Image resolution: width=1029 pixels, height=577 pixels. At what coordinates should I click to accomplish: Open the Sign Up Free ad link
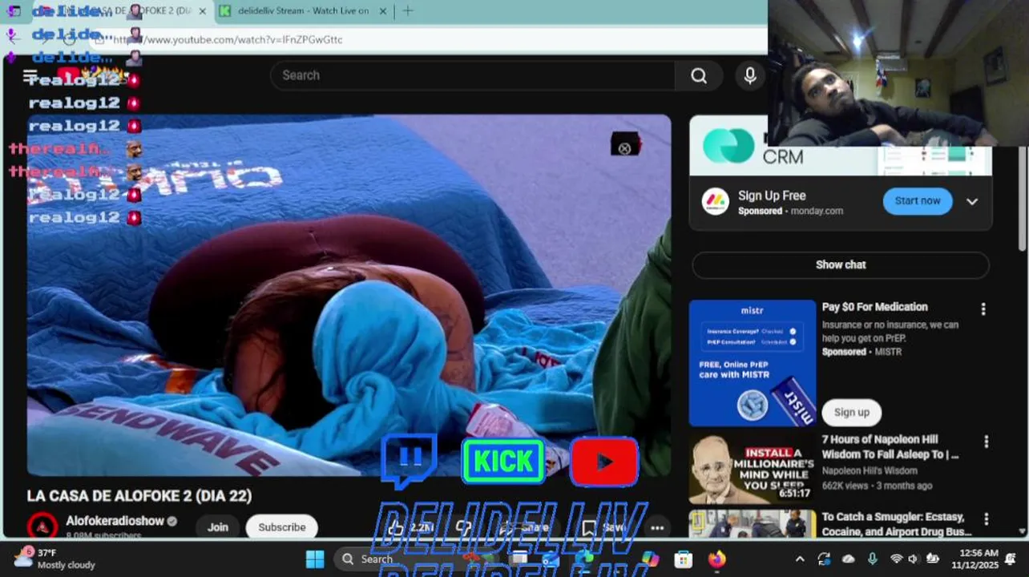(x=772, y=196)
